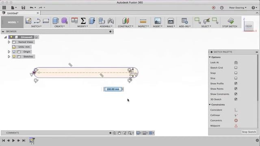This screenshot has width=260, height=146.
Task: Close the Untitled document tab
Action: tap(38, 13)
